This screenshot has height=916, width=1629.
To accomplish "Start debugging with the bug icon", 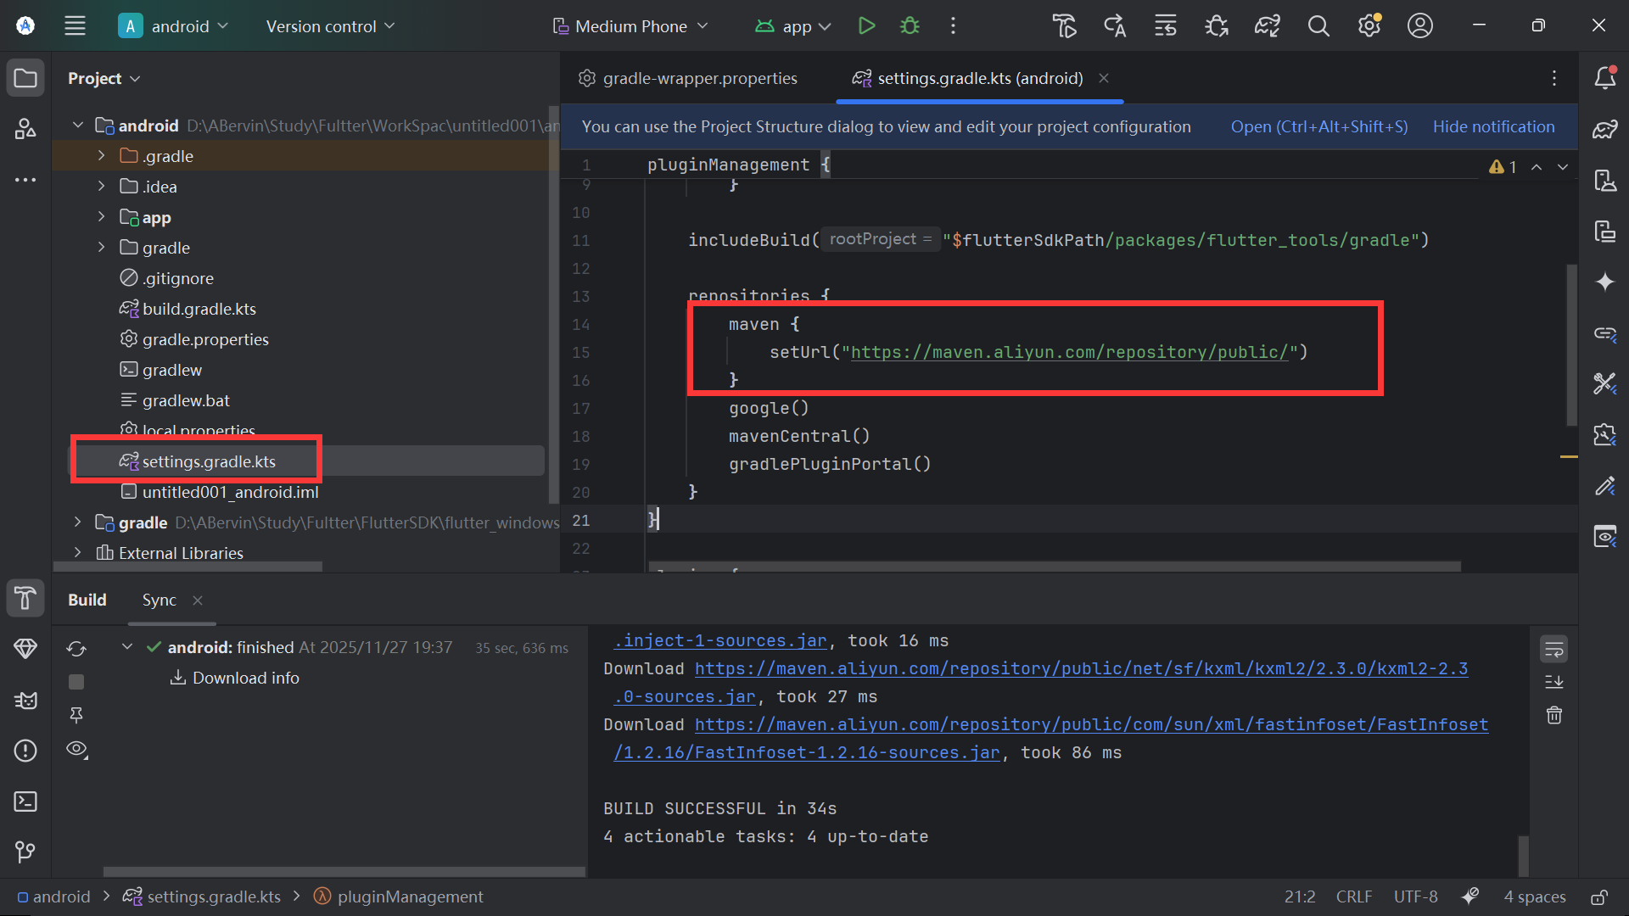I will [x=910, y=26].
